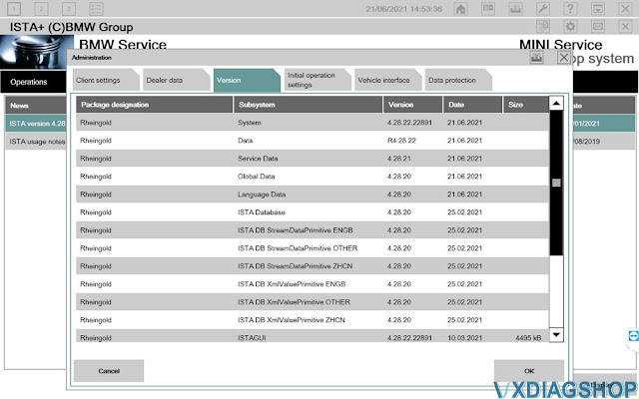Image resolution: width=639 pixels, height=399 pixels.
Task: Click the TeamViewer icon at right edge
Action: pos(633,336)
